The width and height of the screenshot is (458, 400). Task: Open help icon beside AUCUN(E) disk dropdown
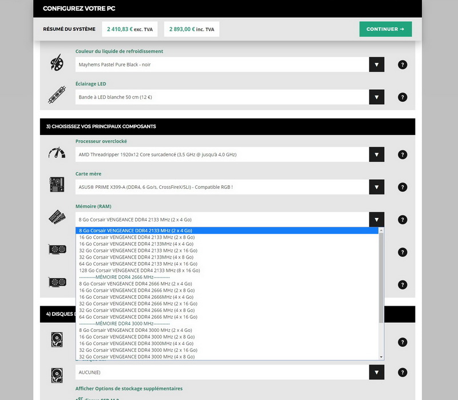(402, 373)
